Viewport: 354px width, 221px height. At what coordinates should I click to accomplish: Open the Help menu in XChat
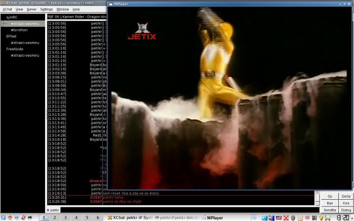(76, 9)
